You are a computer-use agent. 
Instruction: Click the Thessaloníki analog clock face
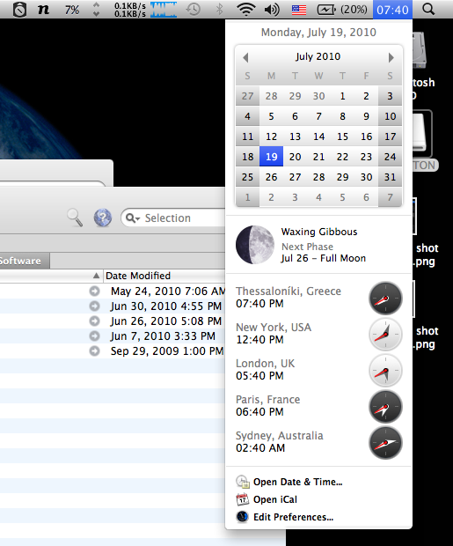[385, 298]
